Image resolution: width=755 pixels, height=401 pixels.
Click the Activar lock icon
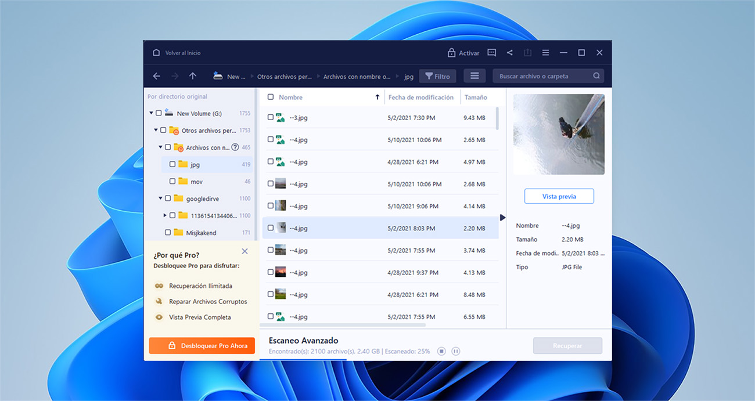tap(451, 52)
